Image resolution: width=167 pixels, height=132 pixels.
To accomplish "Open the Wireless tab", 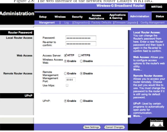I will 60,17.
